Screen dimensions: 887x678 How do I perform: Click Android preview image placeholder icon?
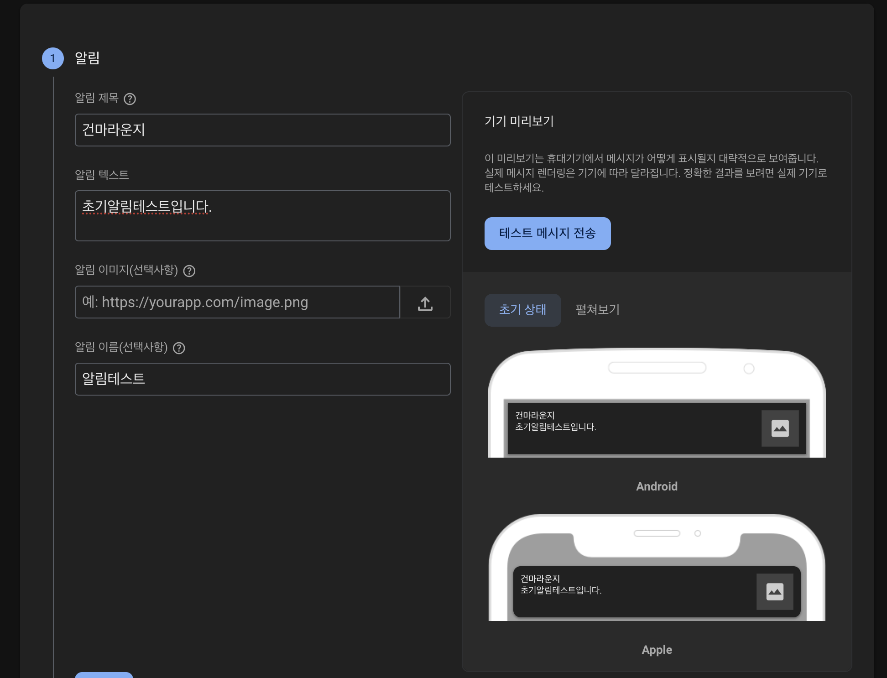[780, 428]
